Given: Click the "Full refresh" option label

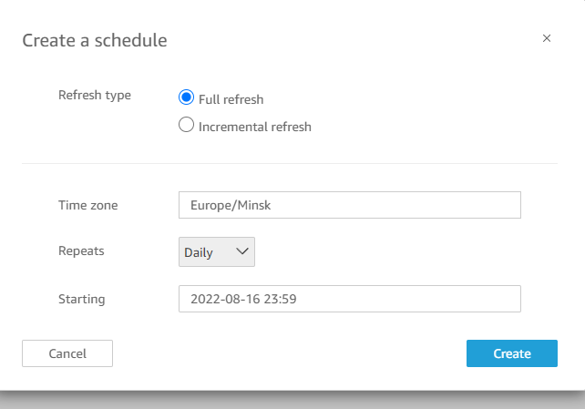Looking at the screenshot, I should (231, 99).
